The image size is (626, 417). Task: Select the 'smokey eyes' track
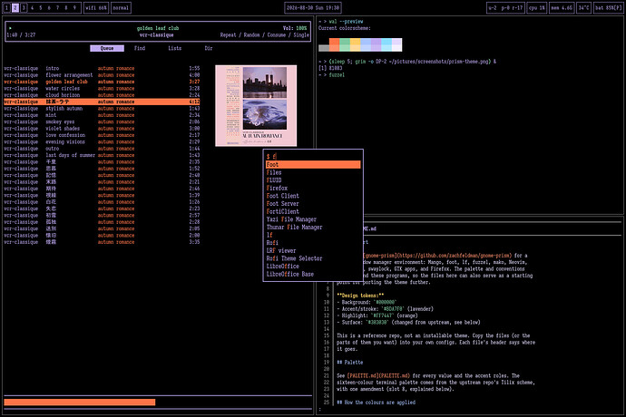pyautogui.click(x=102, y=122)
